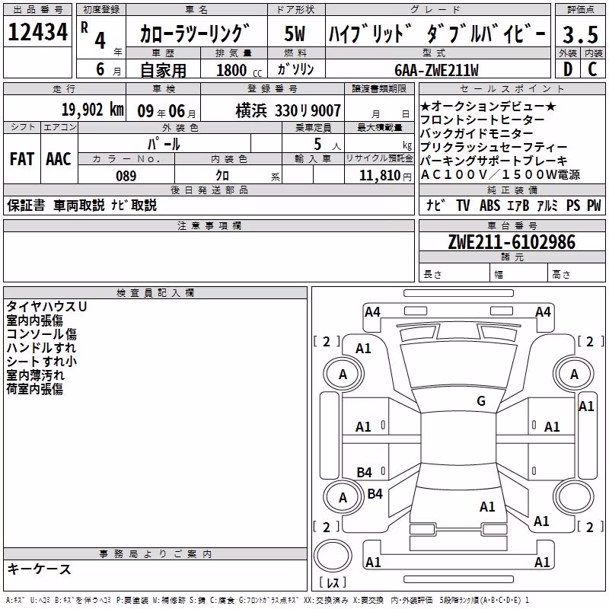Select inspector note ハンドルすれ
The height and width of the screenshot is (609, 609).
coord(41,348)
